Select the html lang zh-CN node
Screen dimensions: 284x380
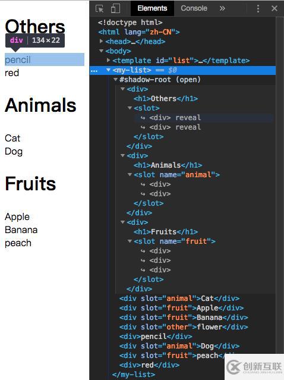138,32
